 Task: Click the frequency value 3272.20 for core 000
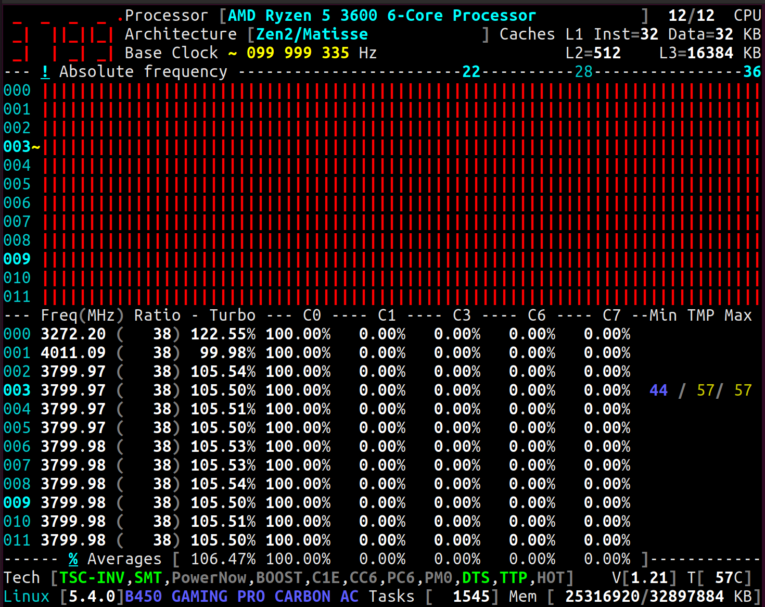pyautogui.click(x=73, y=334)
